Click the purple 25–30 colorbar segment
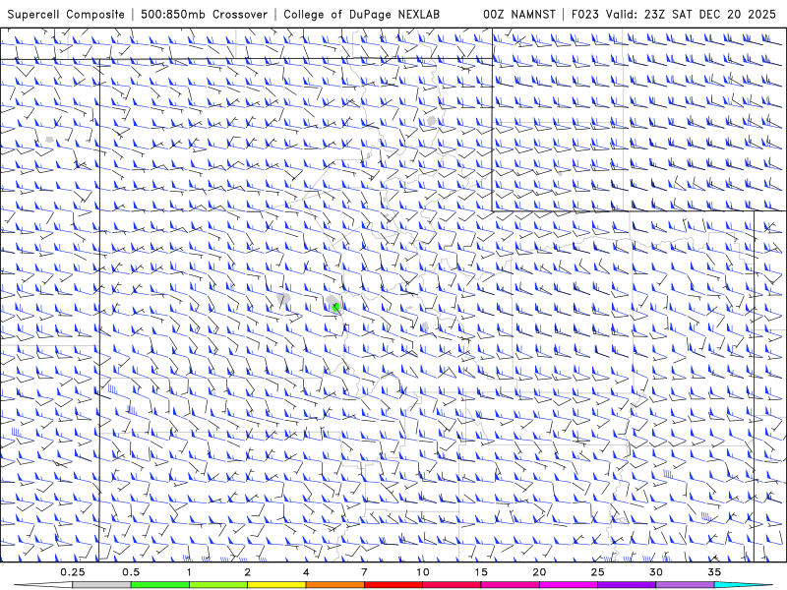Image resolution: width=787 pixels, height=590 pixels. point(627,585)
